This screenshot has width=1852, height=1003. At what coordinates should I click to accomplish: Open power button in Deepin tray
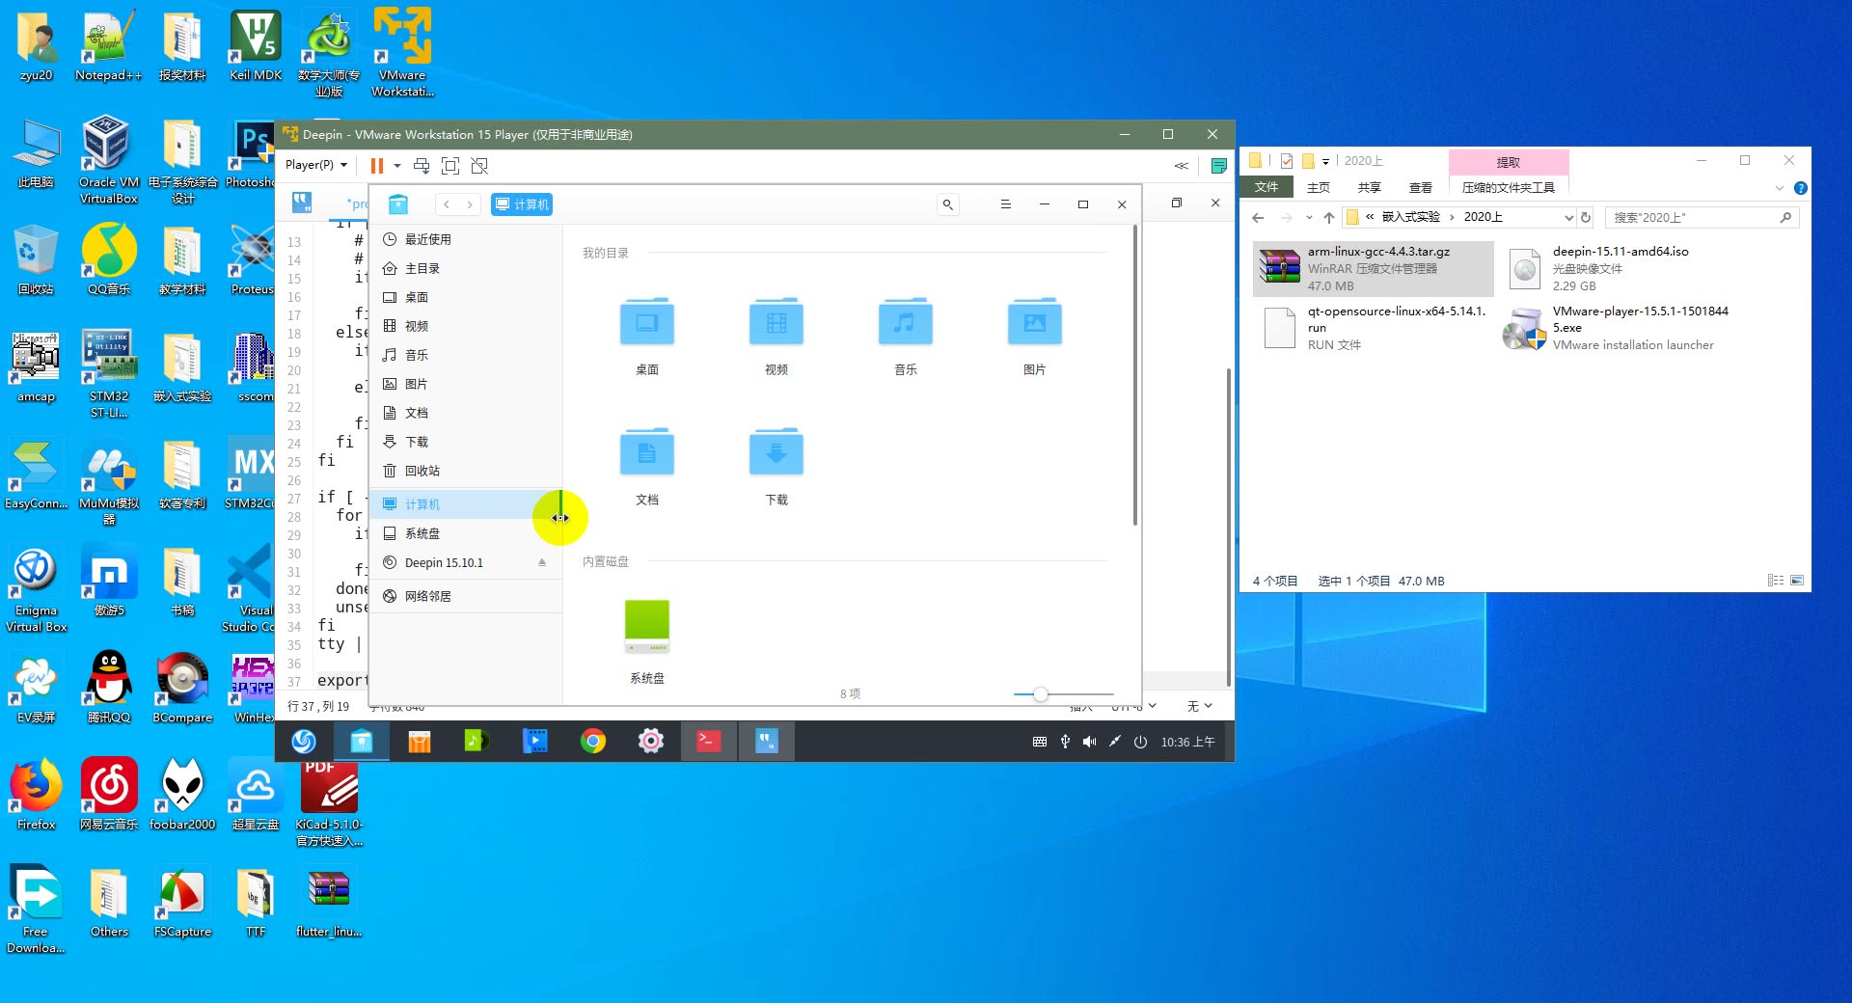(1140, 742)
